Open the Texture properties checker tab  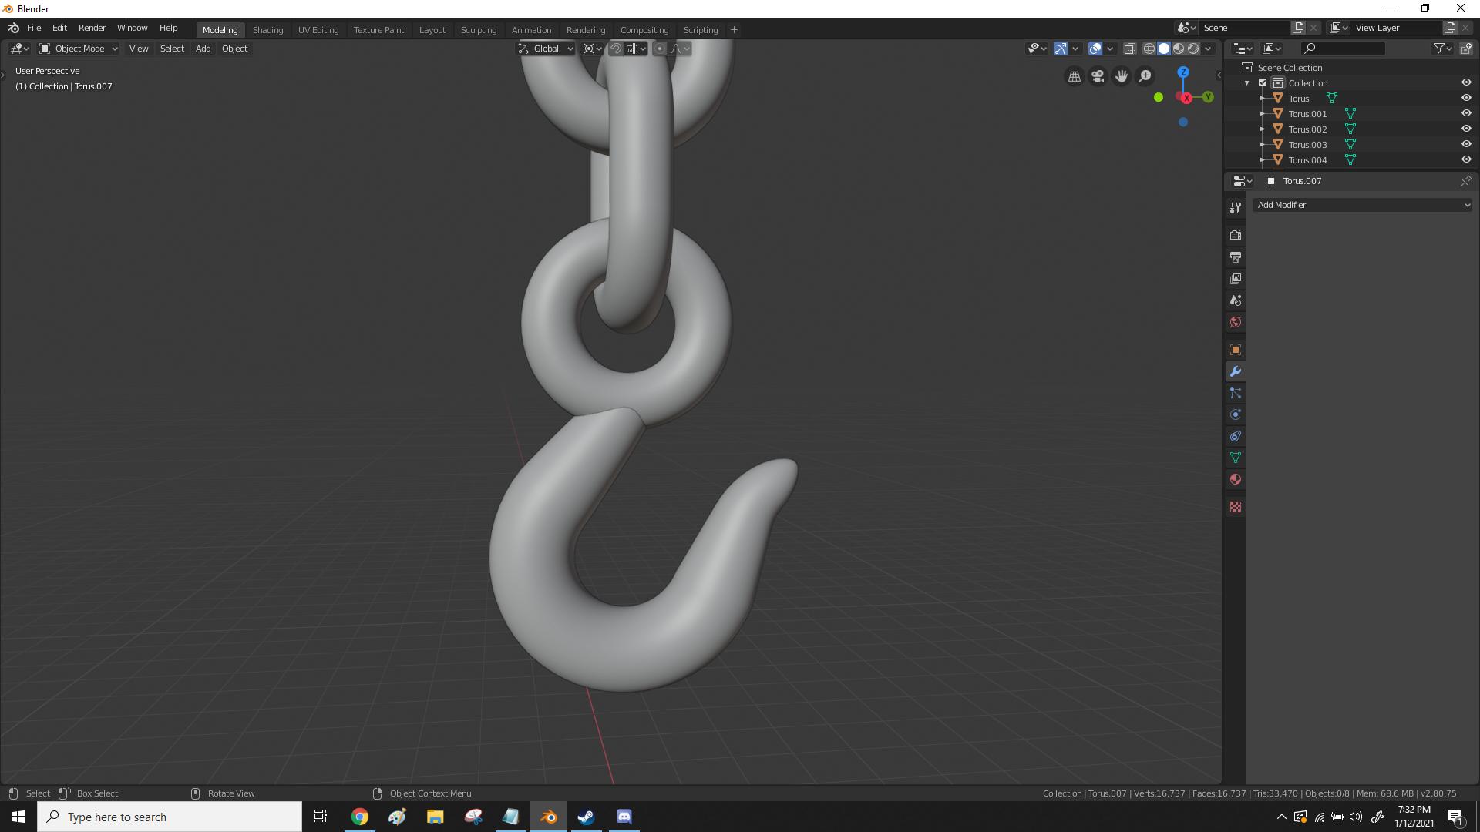coord(1236,507)
